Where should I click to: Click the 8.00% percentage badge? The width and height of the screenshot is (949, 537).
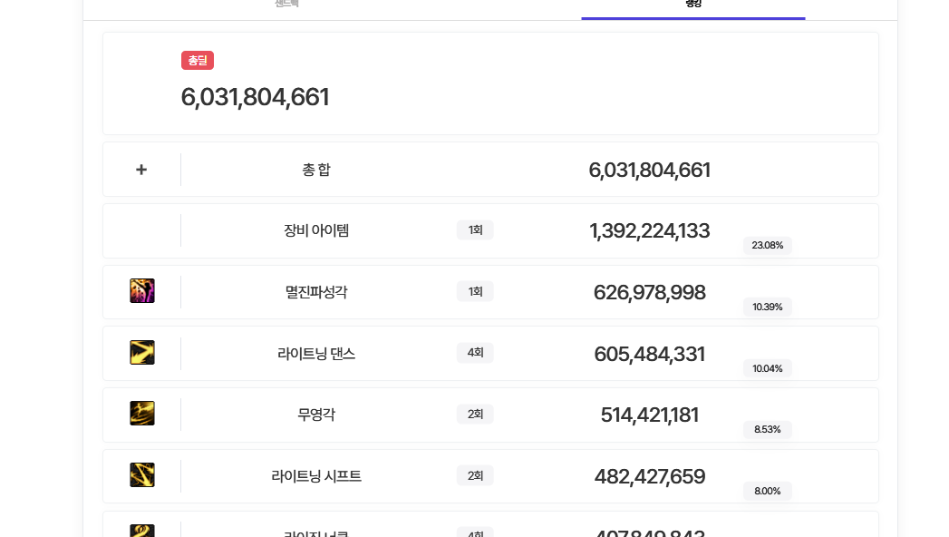coord(768,491)
